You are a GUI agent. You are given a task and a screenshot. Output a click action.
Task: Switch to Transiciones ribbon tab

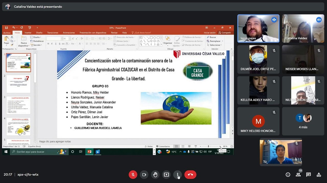53,33
